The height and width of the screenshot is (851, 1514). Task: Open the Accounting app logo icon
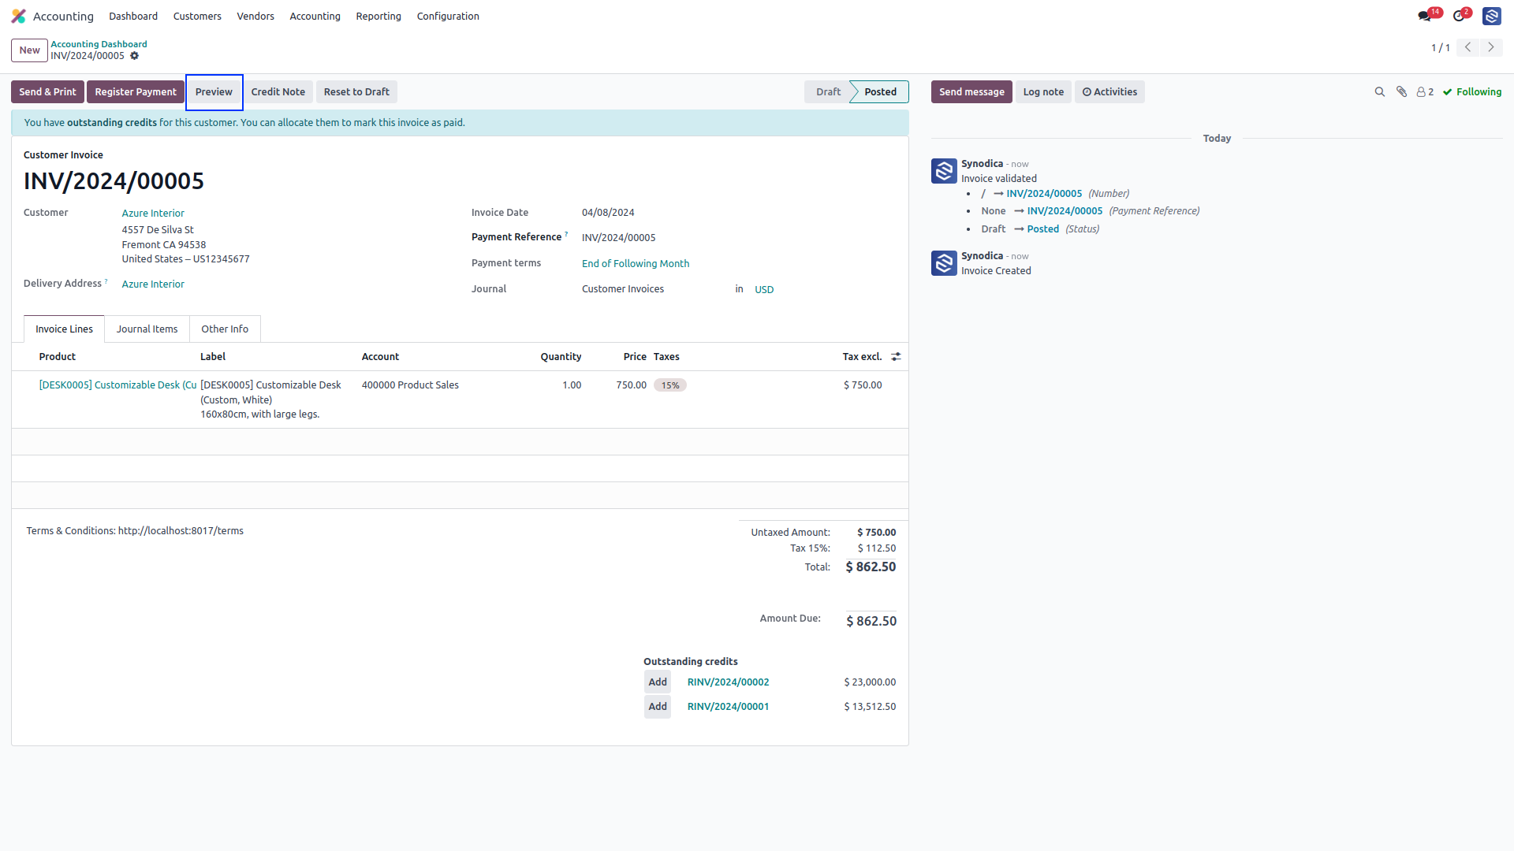pos(18,16)
